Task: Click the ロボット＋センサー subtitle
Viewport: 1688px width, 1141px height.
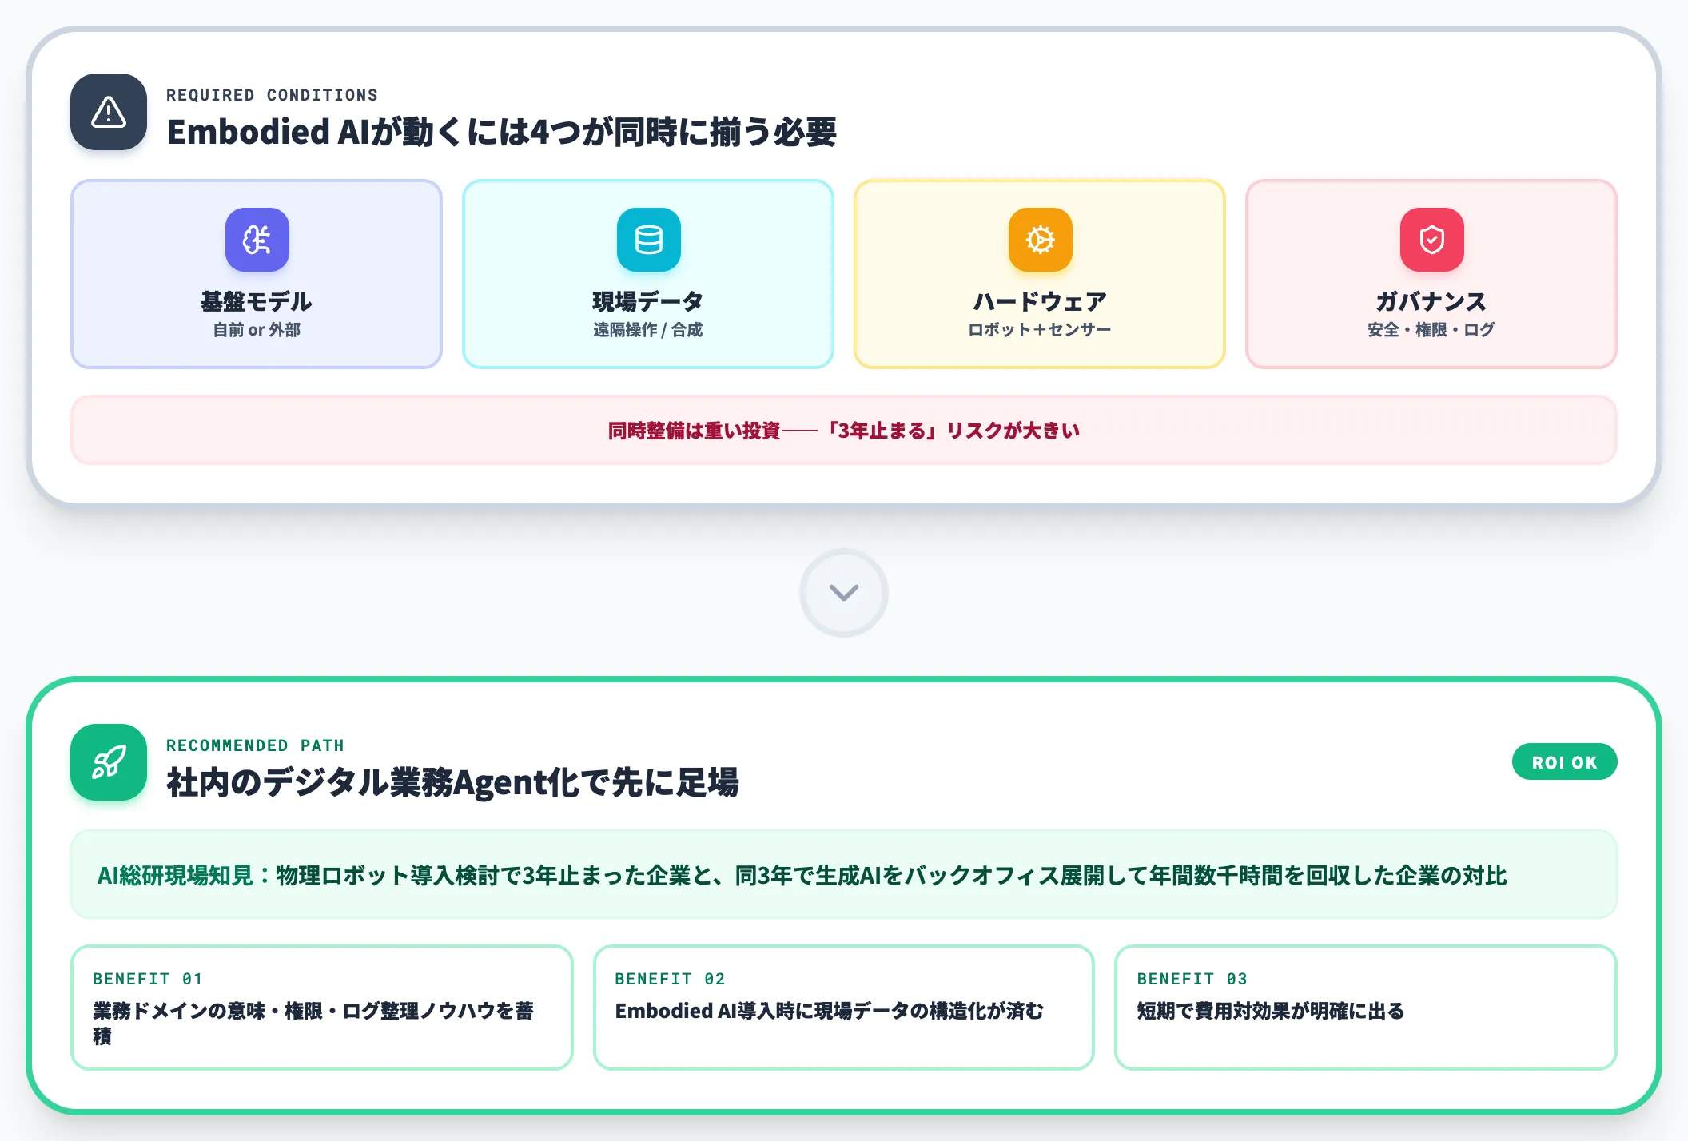Action: click(1040, 330)
